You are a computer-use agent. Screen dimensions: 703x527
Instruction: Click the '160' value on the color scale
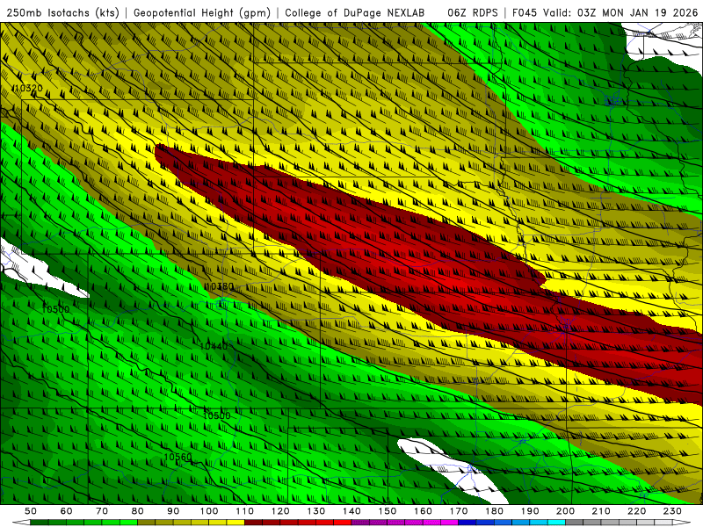pyautogui.click(x=423, y=511)
